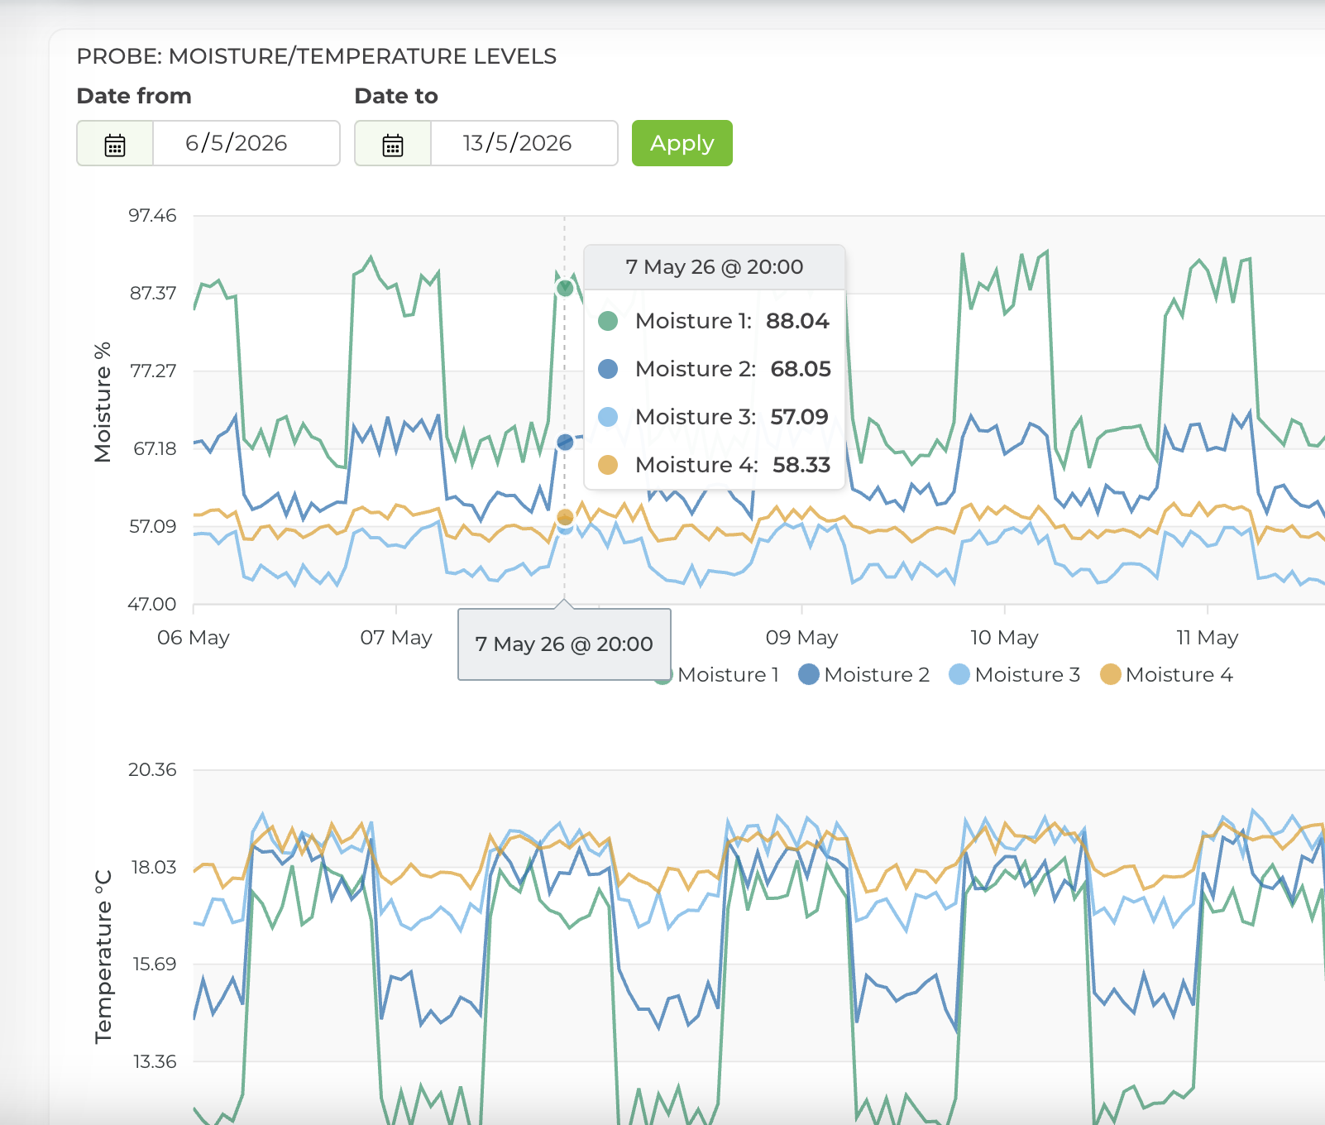Click the Date from field showing 6/5/2026

tap(246, 143)
